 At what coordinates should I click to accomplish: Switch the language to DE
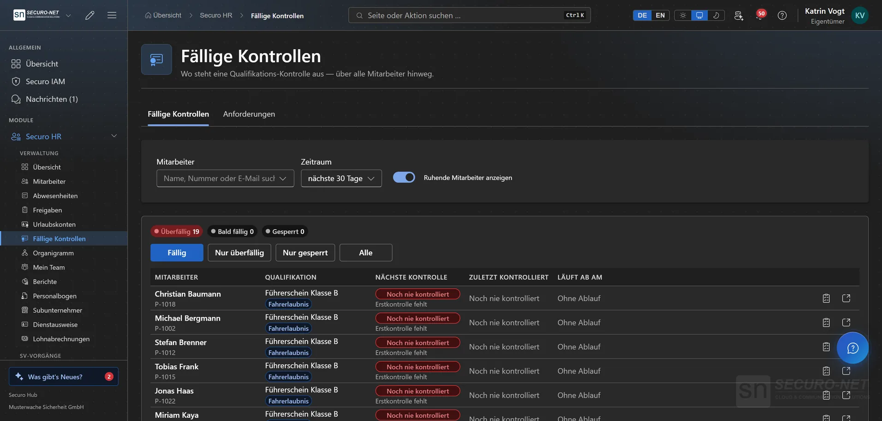point(642,15)
